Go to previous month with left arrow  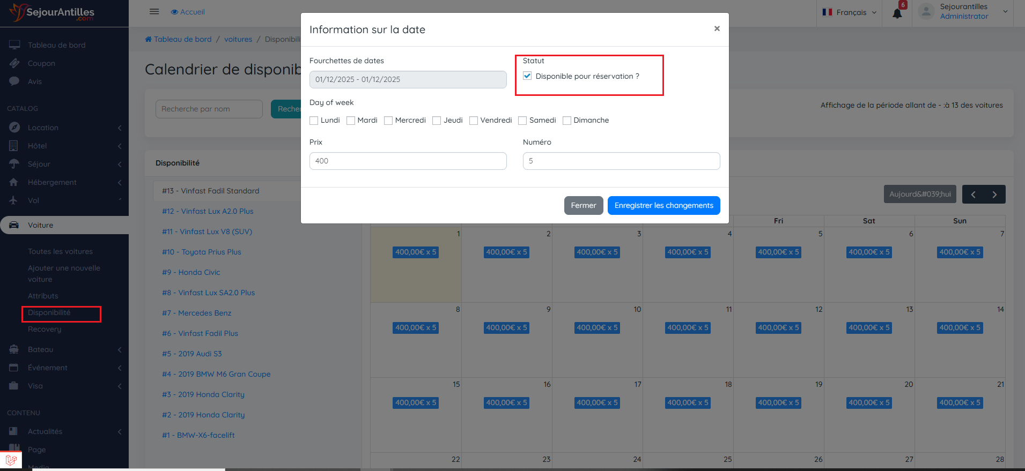(973, 195)
